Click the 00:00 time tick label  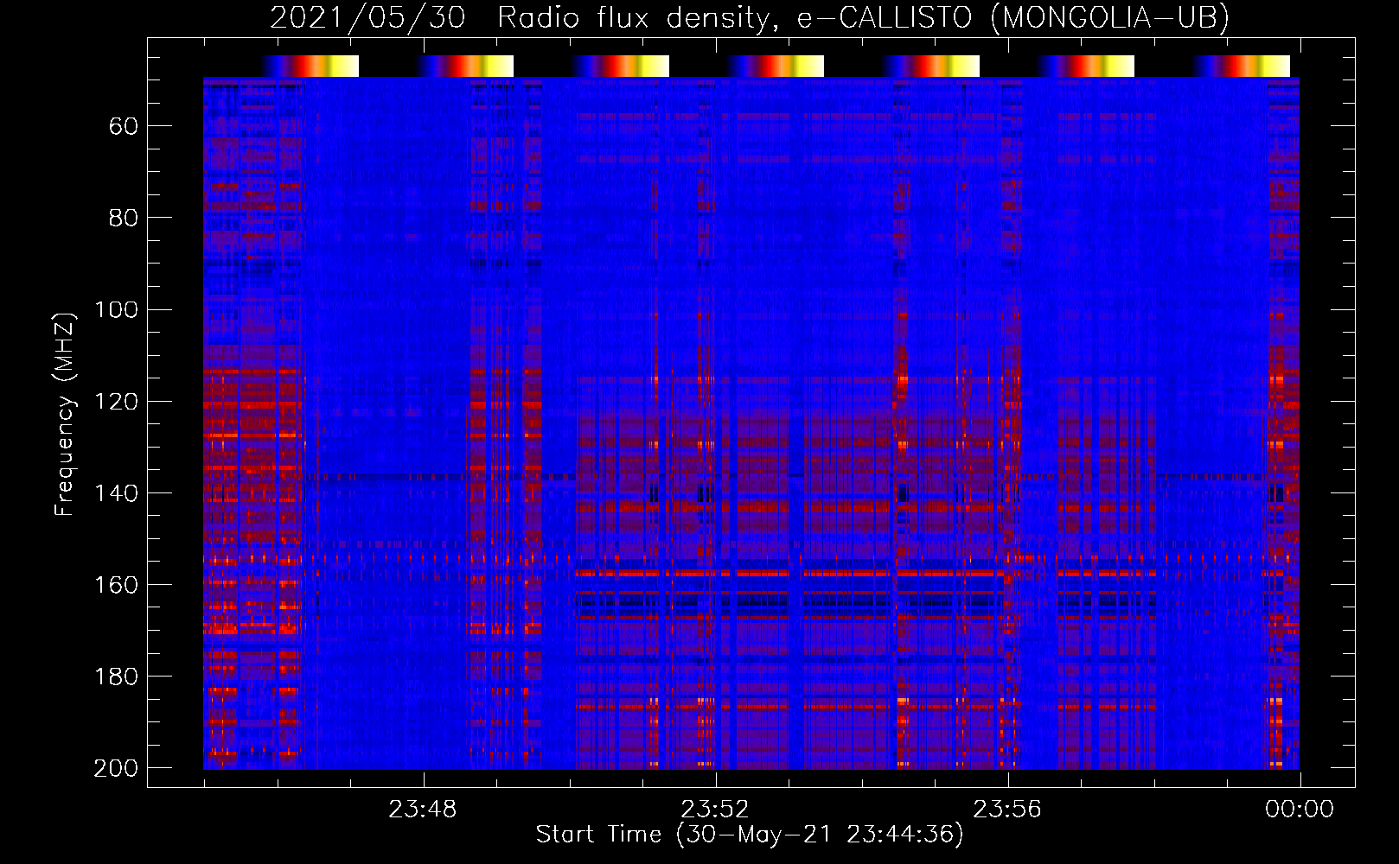point(1300,810)
